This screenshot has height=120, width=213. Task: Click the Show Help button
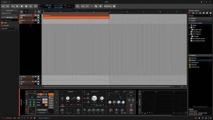point(9,17)
